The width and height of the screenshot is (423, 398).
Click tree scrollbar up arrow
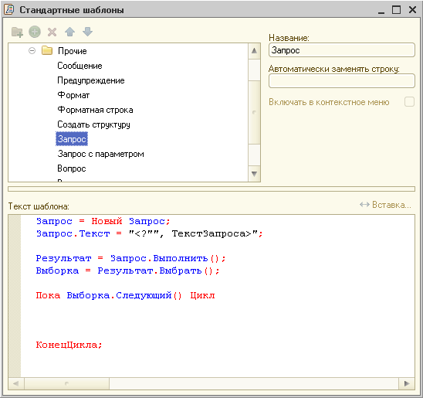(x=254, y=51)
